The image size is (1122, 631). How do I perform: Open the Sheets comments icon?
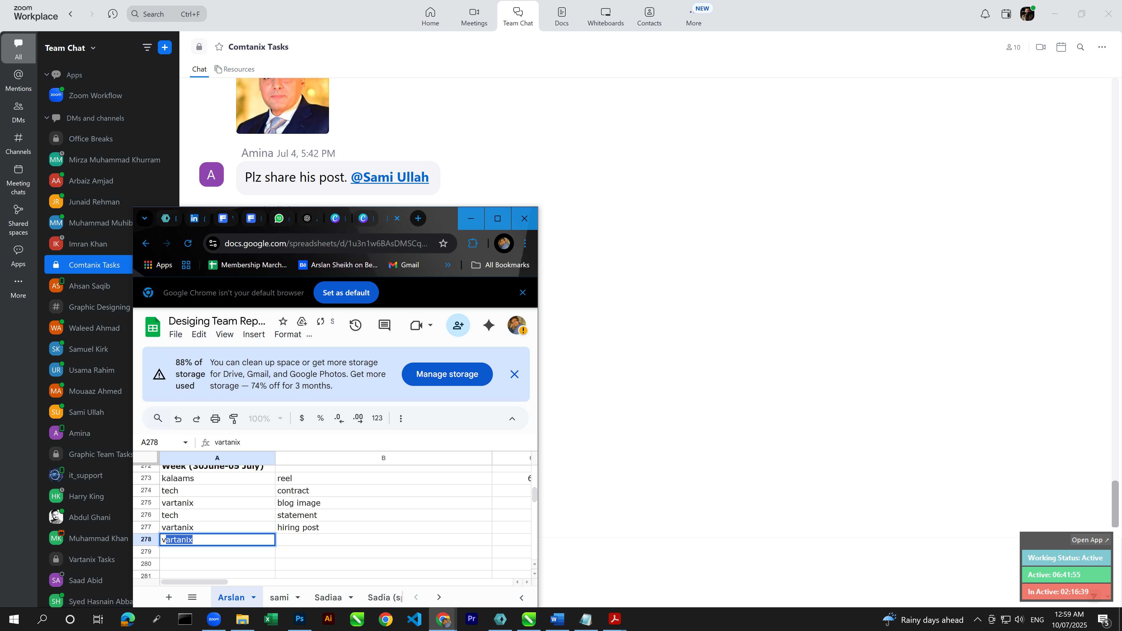click(x=384, y=325)
